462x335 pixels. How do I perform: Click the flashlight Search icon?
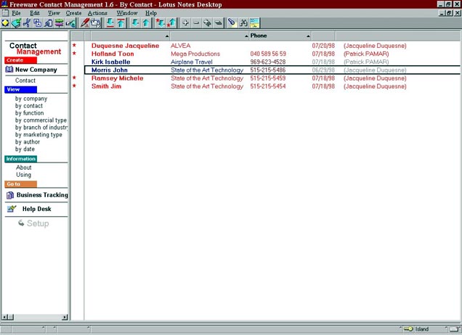click(232, 23)
